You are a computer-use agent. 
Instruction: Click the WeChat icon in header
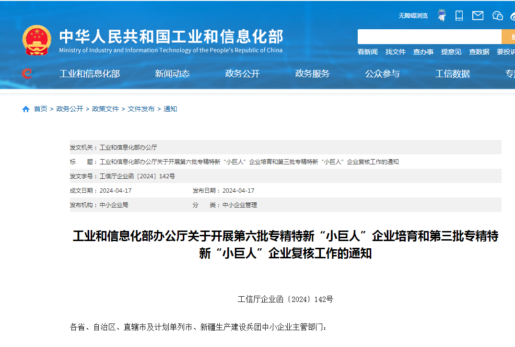click(497, 16)
